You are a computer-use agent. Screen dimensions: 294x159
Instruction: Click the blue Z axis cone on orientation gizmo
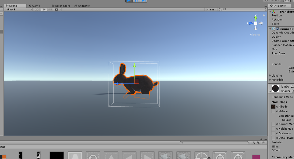click(x=251, y=23)
